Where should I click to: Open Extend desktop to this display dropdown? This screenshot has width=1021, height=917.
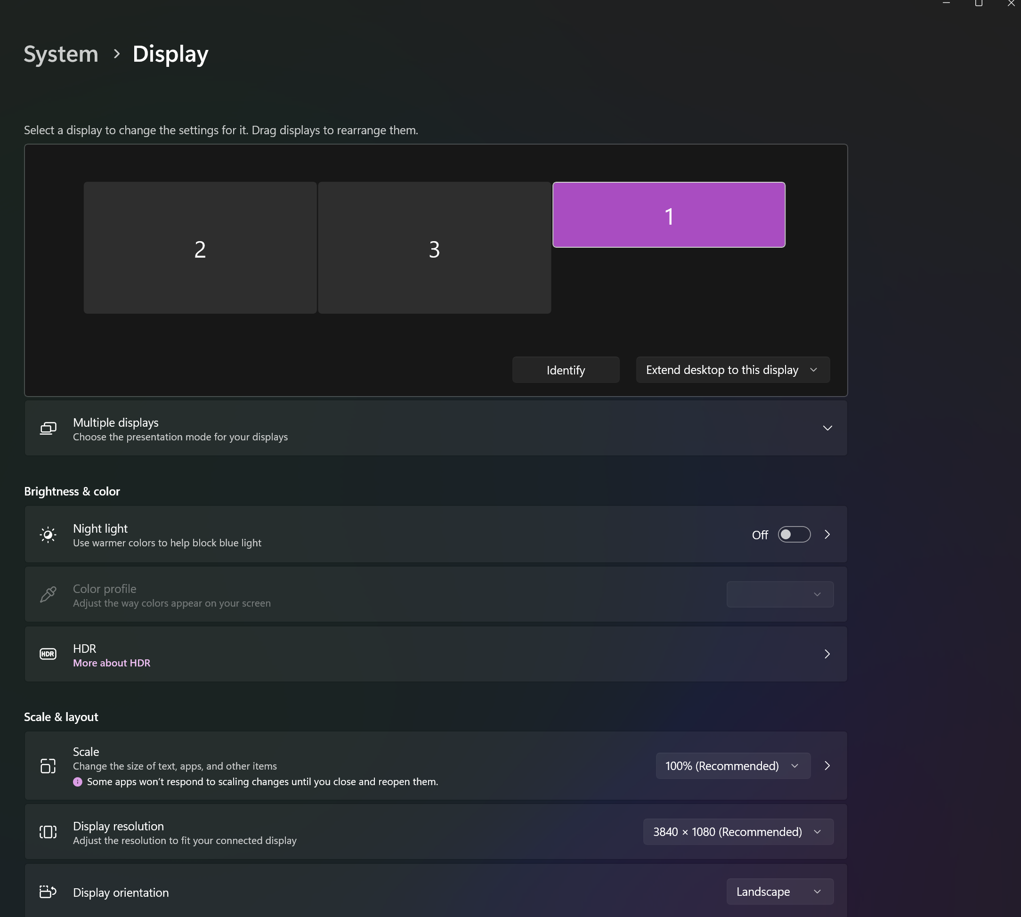pyautogui.click(x=732, y=370)
